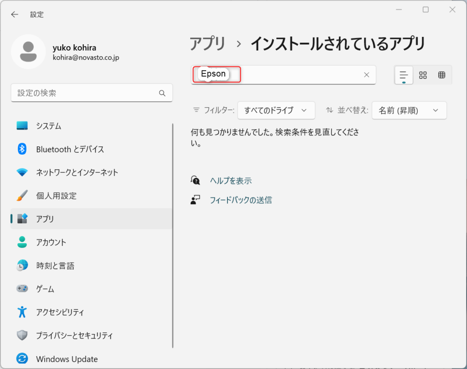467x369 pixels.
Task: Switch to grid view layout icon
Action: point(423,75)
